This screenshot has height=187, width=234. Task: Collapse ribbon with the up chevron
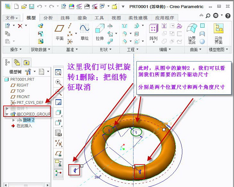click(x=201, y=15)
